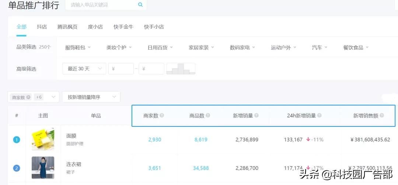
Task: Open help icon next to 商品数 header
Action: tap(207, 115)
